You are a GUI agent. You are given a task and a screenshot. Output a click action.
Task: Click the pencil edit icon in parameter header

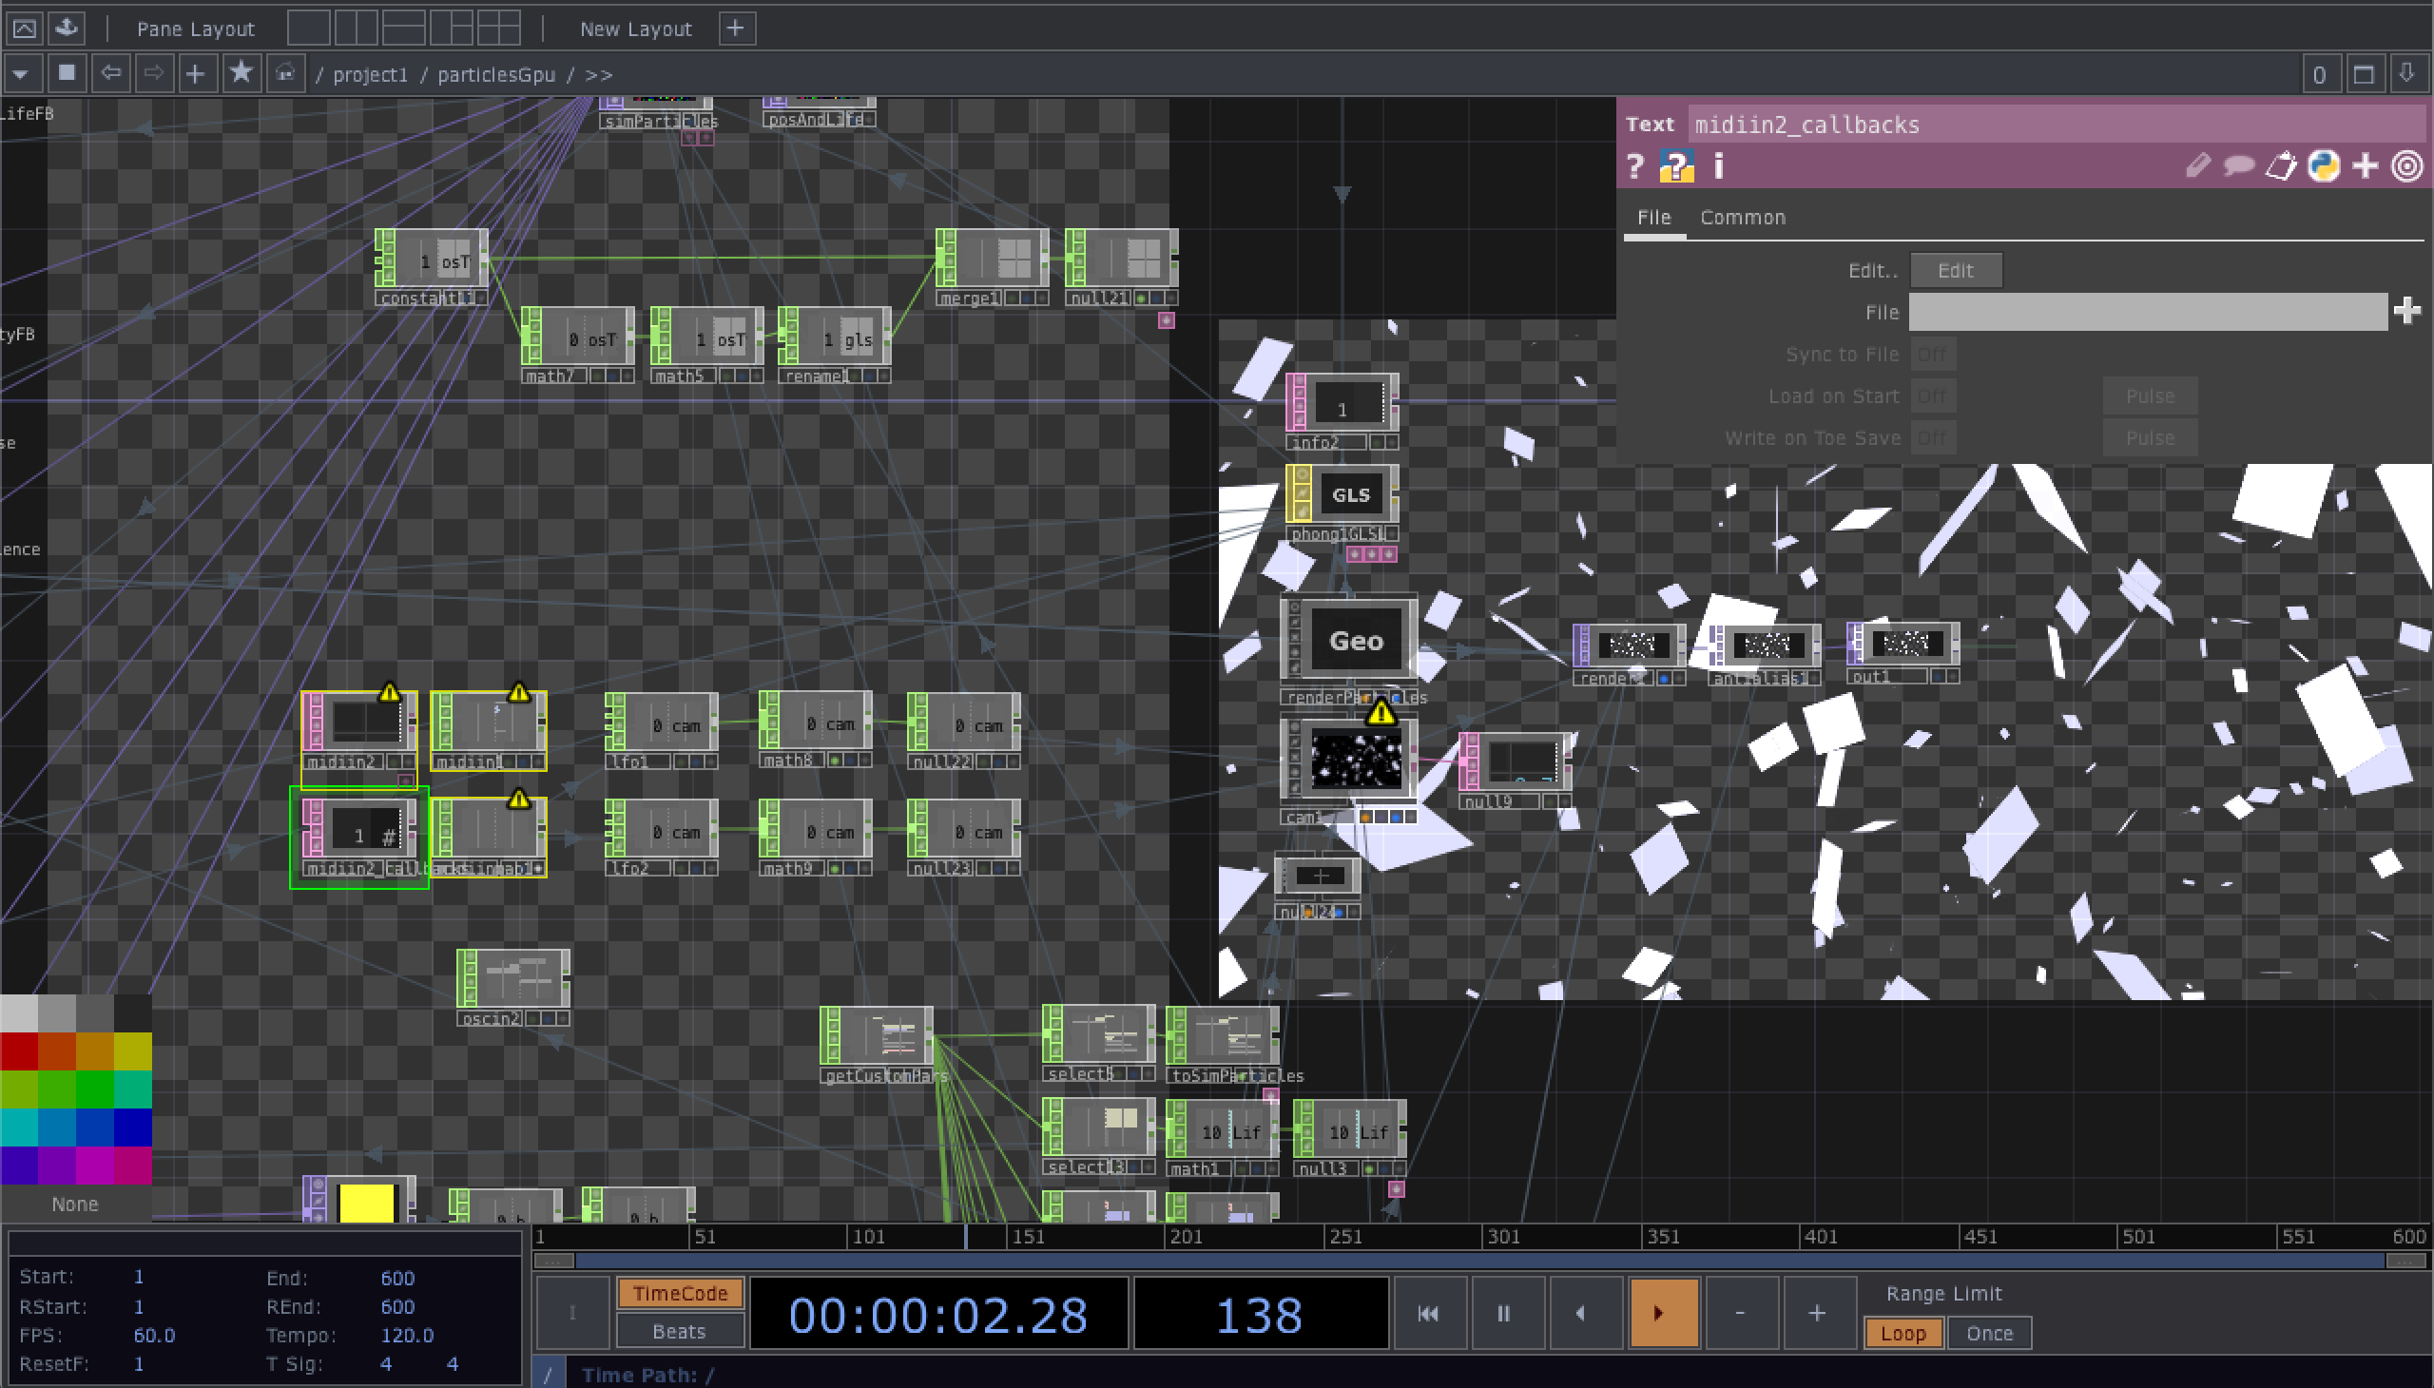coord(2197,166)
